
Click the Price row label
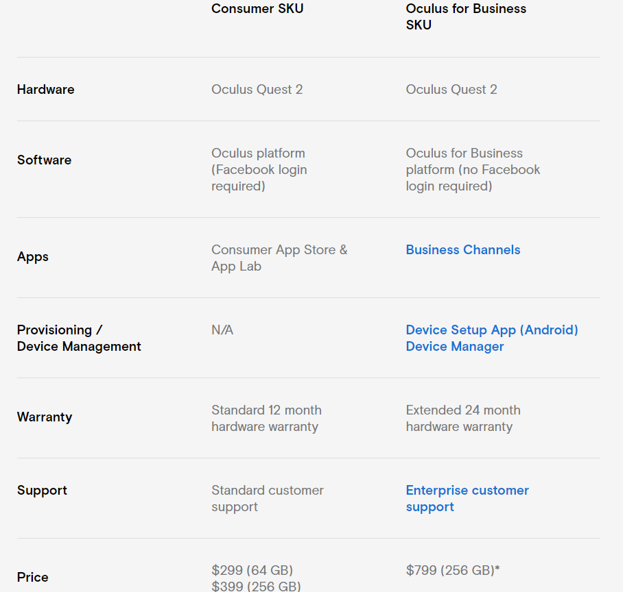[x=32, y=578]
